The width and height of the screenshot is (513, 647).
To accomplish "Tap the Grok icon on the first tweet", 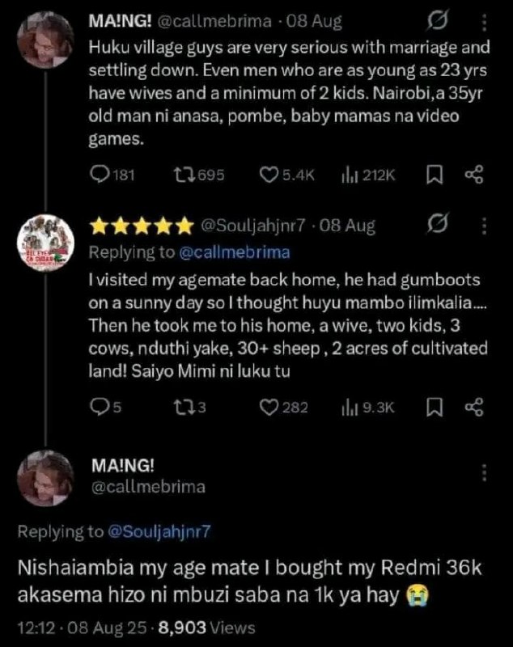I will click(x=437, y=21).
